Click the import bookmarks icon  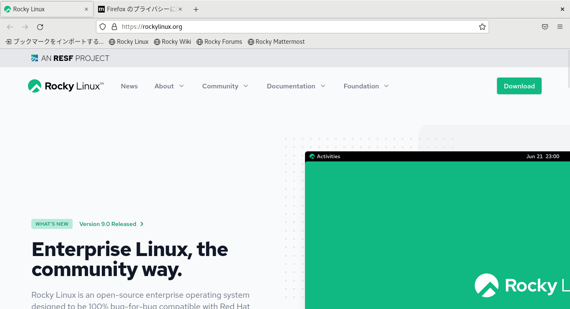(x=8, y=42)
